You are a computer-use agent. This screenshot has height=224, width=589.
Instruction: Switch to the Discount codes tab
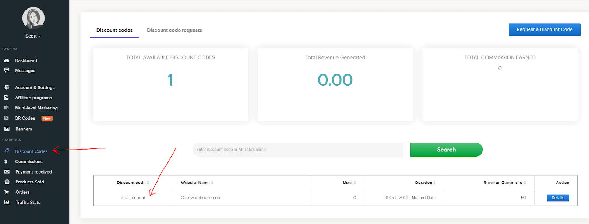pos(114,30)
